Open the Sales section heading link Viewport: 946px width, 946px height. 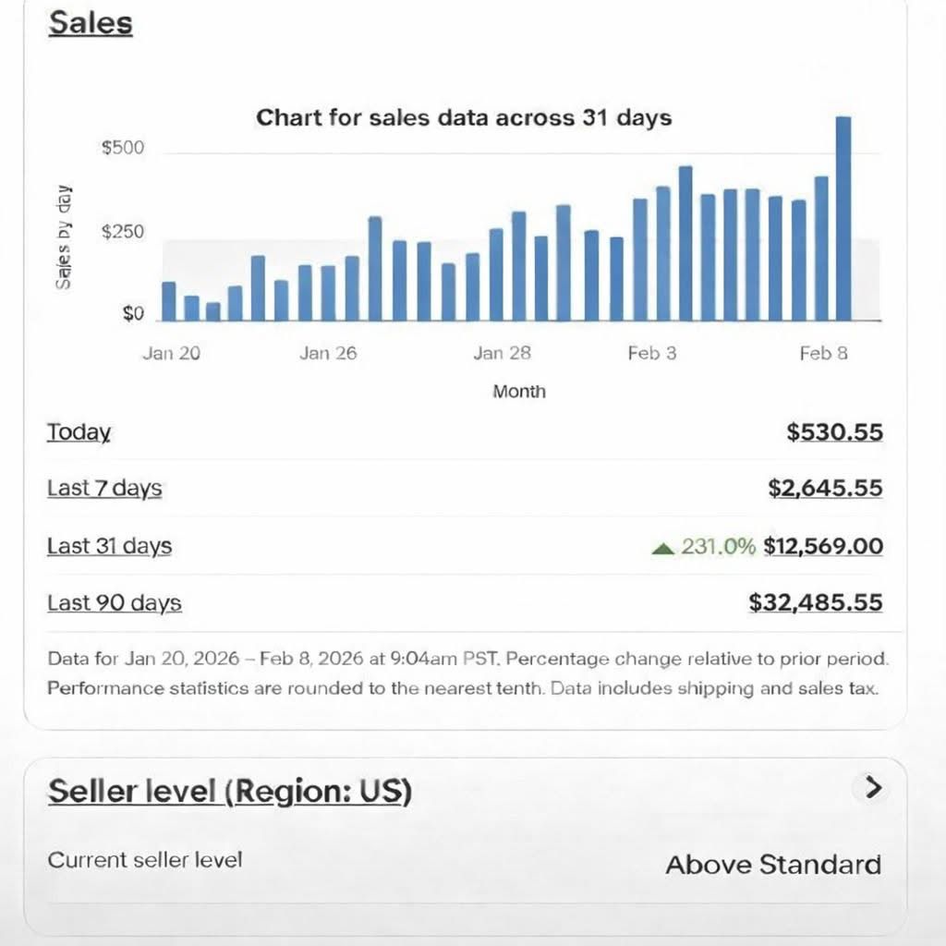click(91, 23)
